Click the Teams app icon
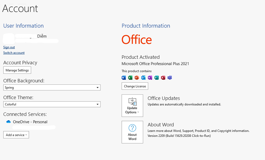 [170, 78]
